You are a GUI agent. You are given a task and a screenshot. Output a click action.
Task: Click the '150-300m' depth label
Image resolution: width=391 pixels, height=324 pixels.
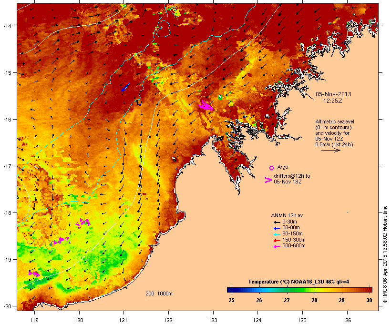point(294,240)
